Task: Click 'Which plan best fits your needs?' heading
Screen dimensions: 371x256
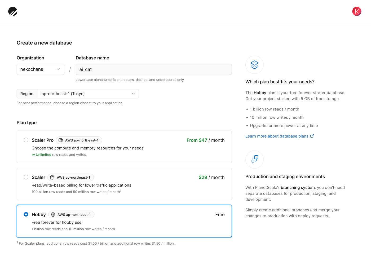Action: click(x=280, y=82)
